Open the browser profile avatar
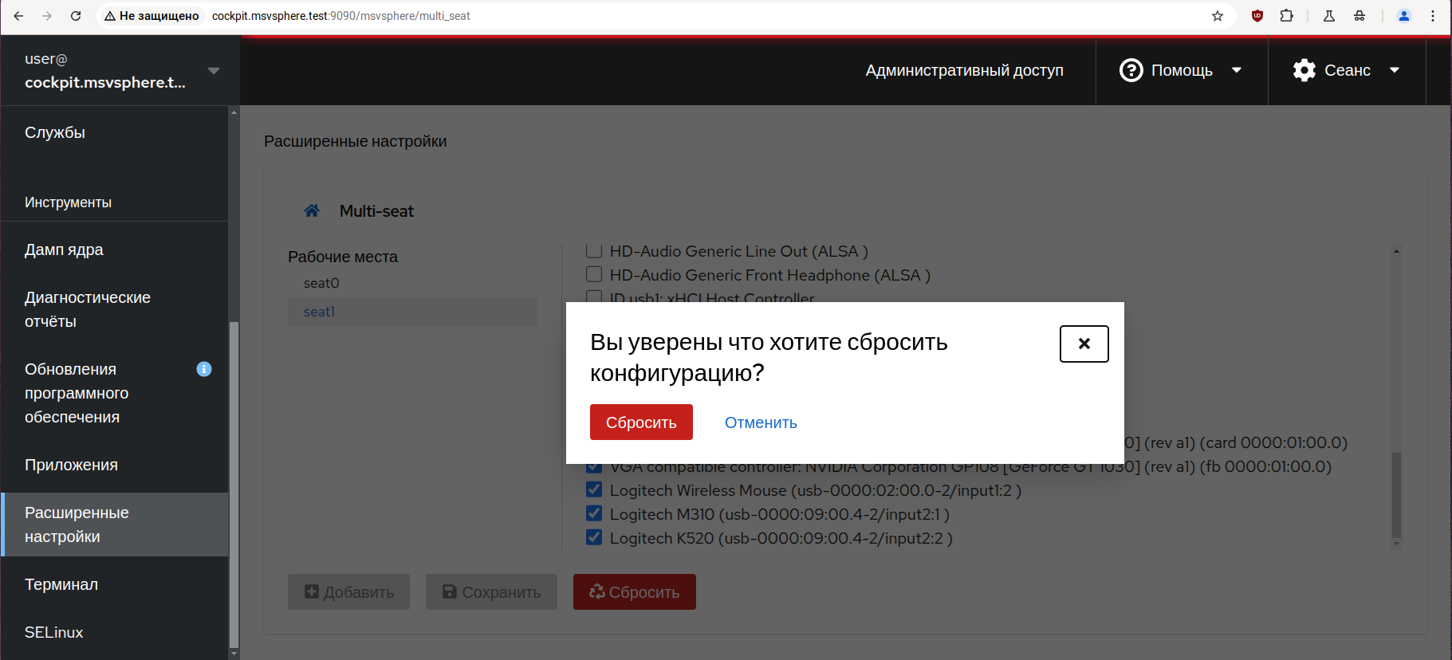Image resolution: width=1452 pixels, height=660 pixels. (x=1403, y=16)
